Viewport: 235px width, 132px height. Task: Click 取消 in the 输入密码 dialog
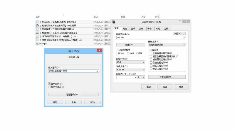click(x=74, y=102)
